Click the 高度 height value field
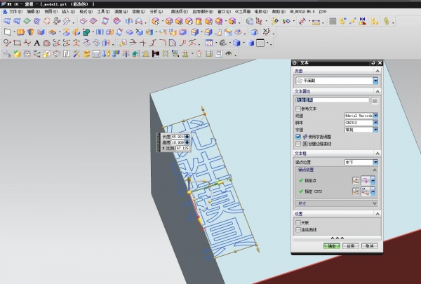The width and height of the screenshot is (421, 284). coord(178,142)
